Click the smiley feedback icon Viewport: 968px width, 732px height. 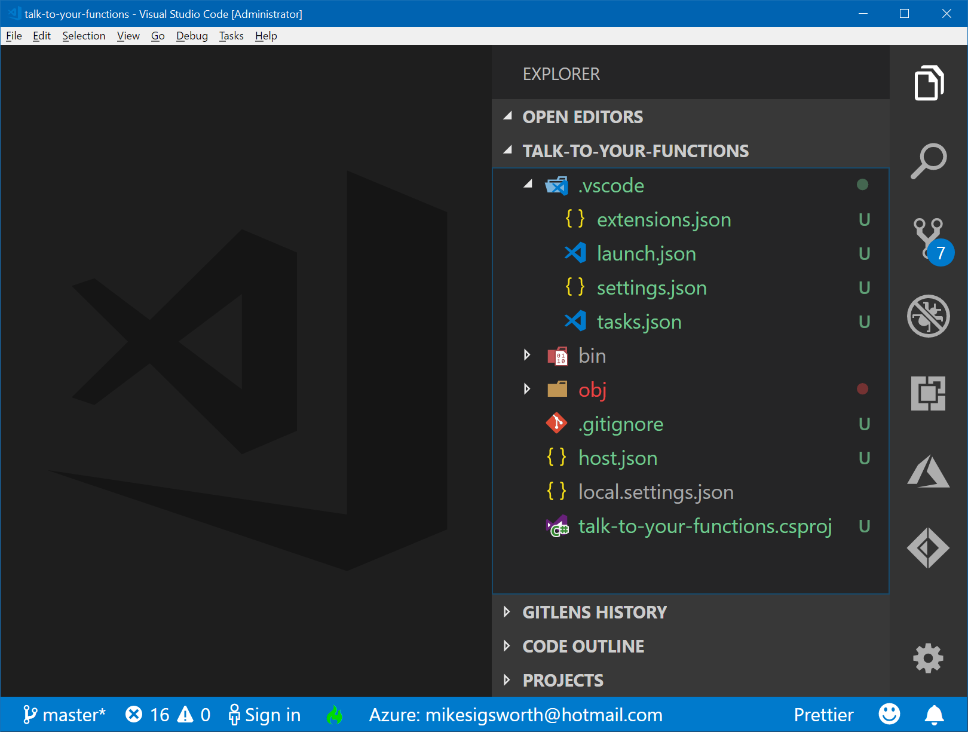coord(889,715)
